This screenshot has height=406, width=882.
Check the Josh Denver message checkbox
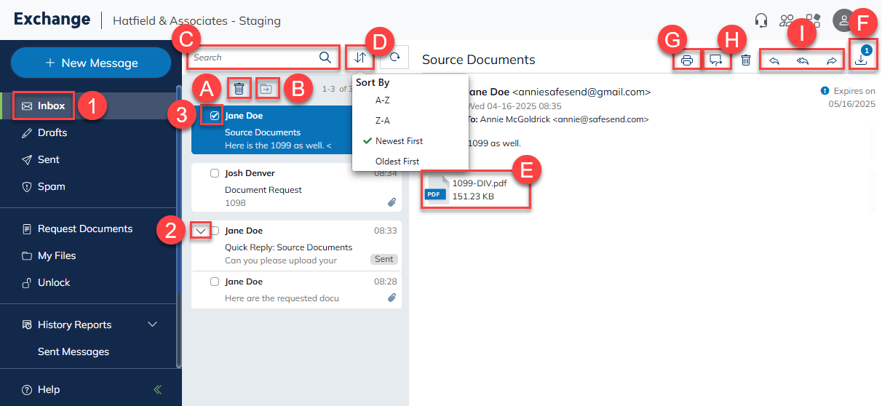215,173
